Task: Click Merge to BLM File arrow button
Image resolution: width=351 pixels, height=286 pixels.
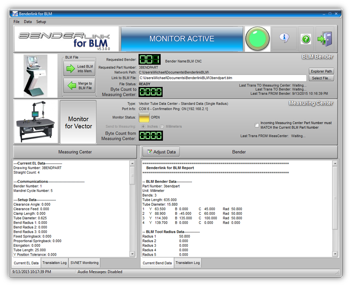Action: point(79,86)
